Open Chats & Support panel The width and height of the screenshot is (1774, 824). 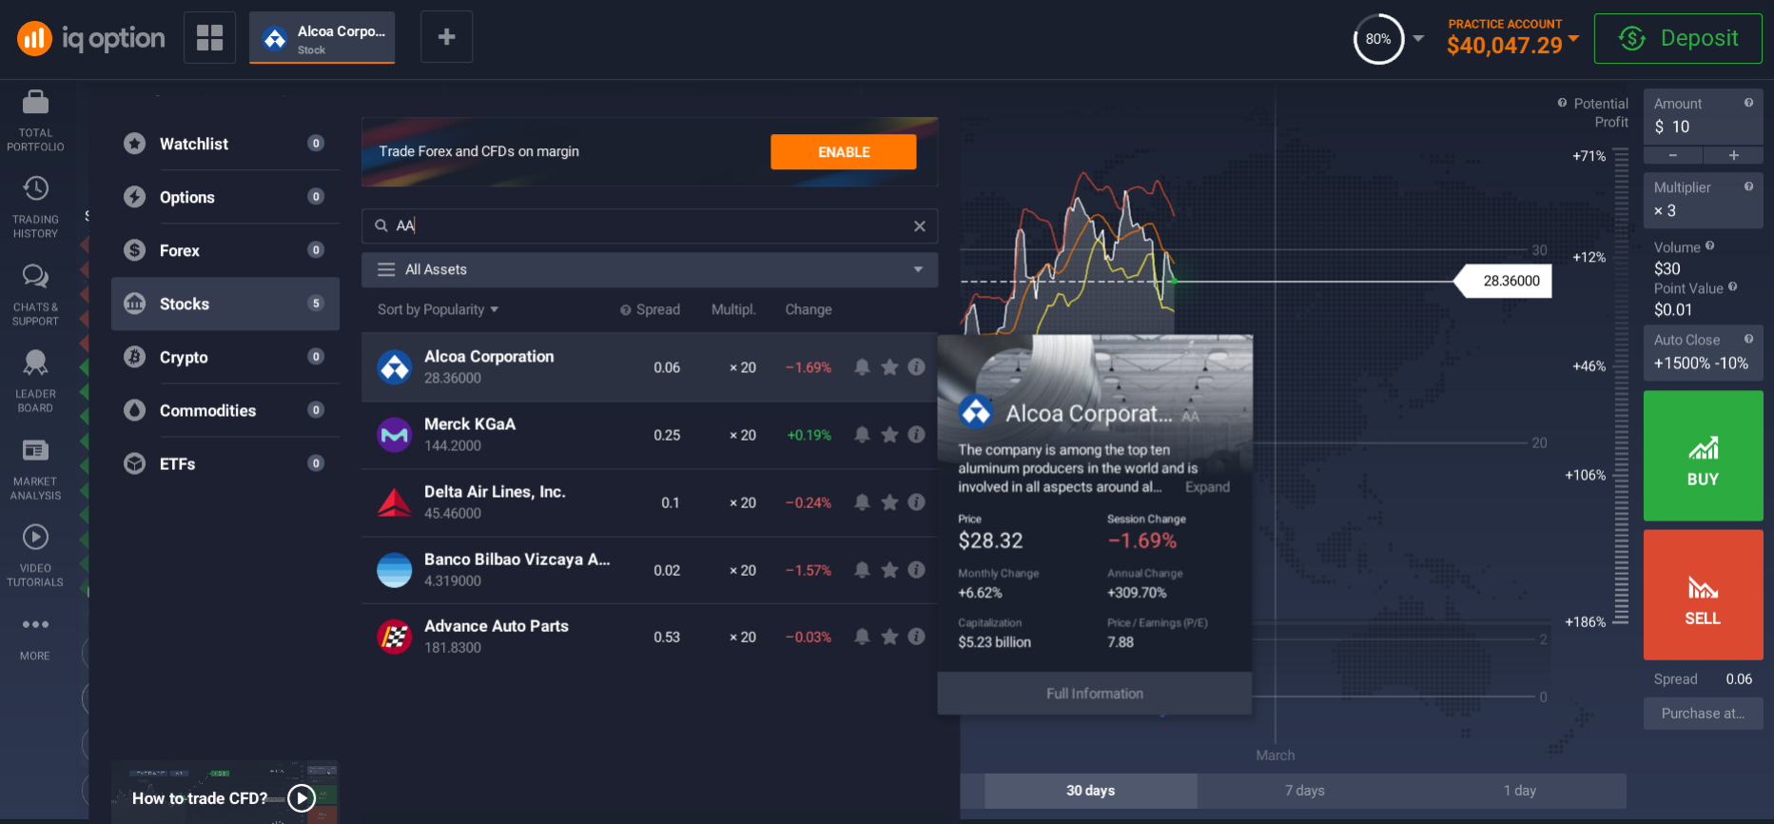35,294
